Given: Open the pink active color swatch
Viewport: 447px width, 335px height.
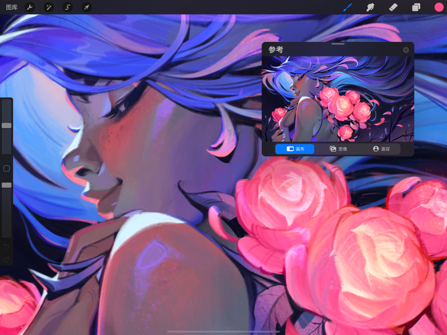Looking at the screenshot, I should (439, 7).
